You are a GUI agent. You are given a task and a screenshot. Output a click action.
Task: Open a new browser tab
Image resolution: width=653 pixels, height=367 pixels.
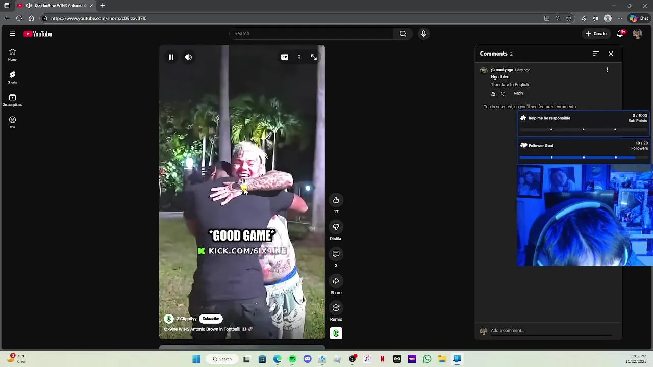103,6
